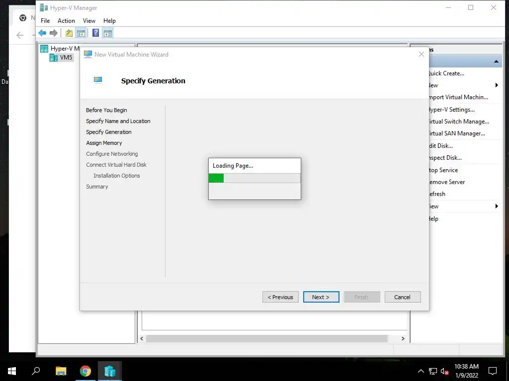Open the View menu
509x381 pixels.
(89, 21)
